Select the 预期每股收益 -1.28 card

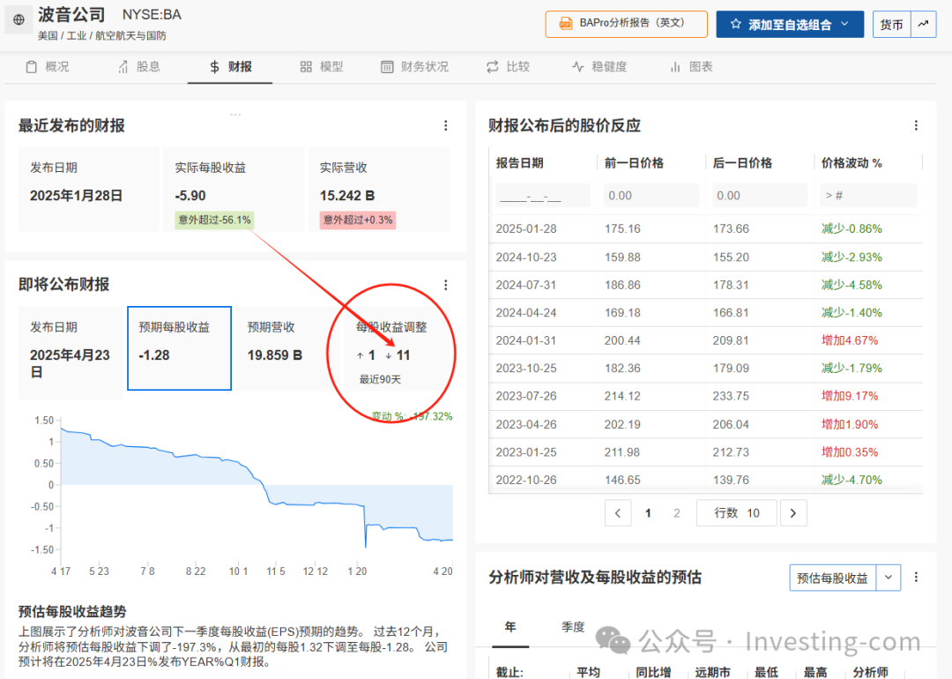point(179,348)
